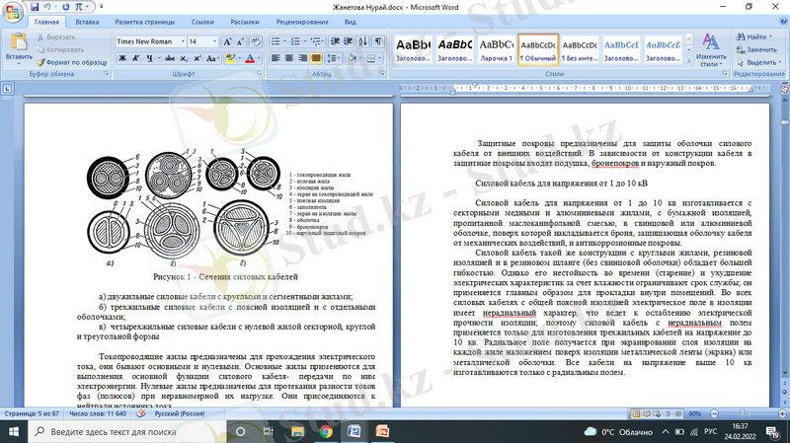Center align the paragraph text
Viewport: 790px width, 443px height.
(289, 58)
